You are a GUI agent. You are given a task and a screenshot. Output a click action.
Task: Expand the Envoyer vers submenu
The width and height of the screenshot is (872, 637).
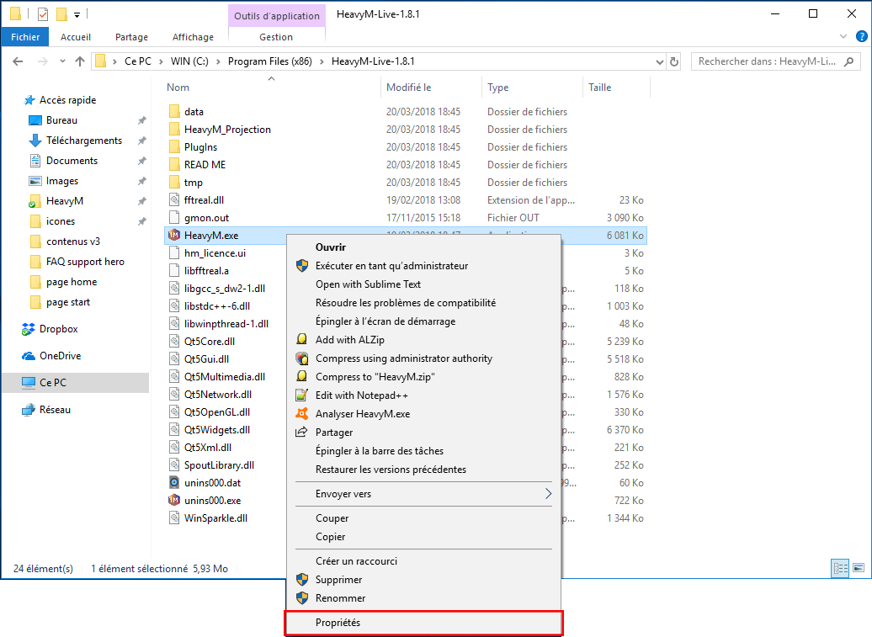click(x=548, y=494)
